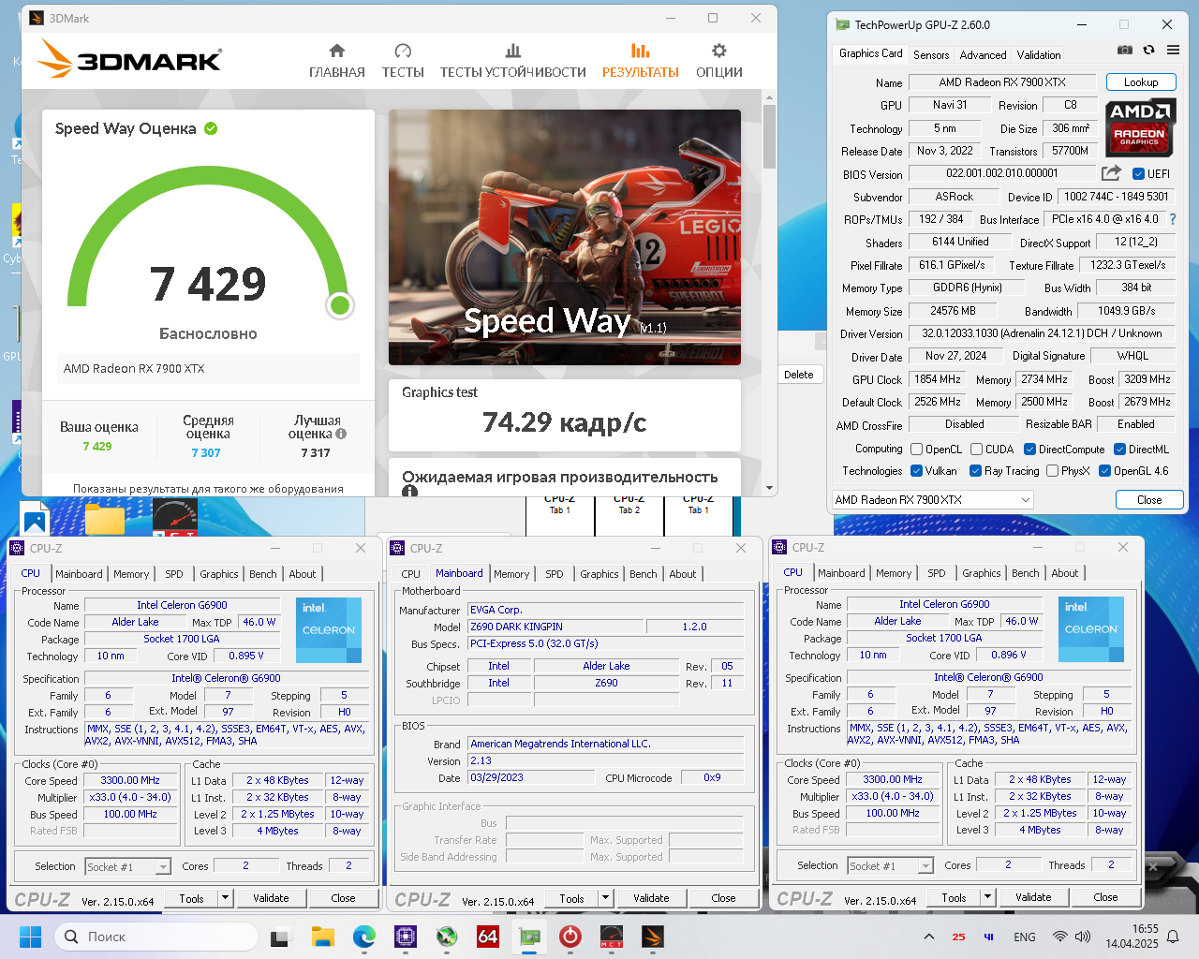The image size is (1199, 959).
Task: Open the Windows Start menu
Action: coord(30,937)
